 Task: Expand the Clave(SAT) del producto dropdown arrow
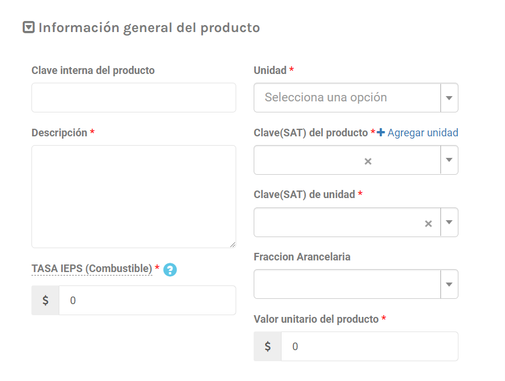click(x=449, y=160)
